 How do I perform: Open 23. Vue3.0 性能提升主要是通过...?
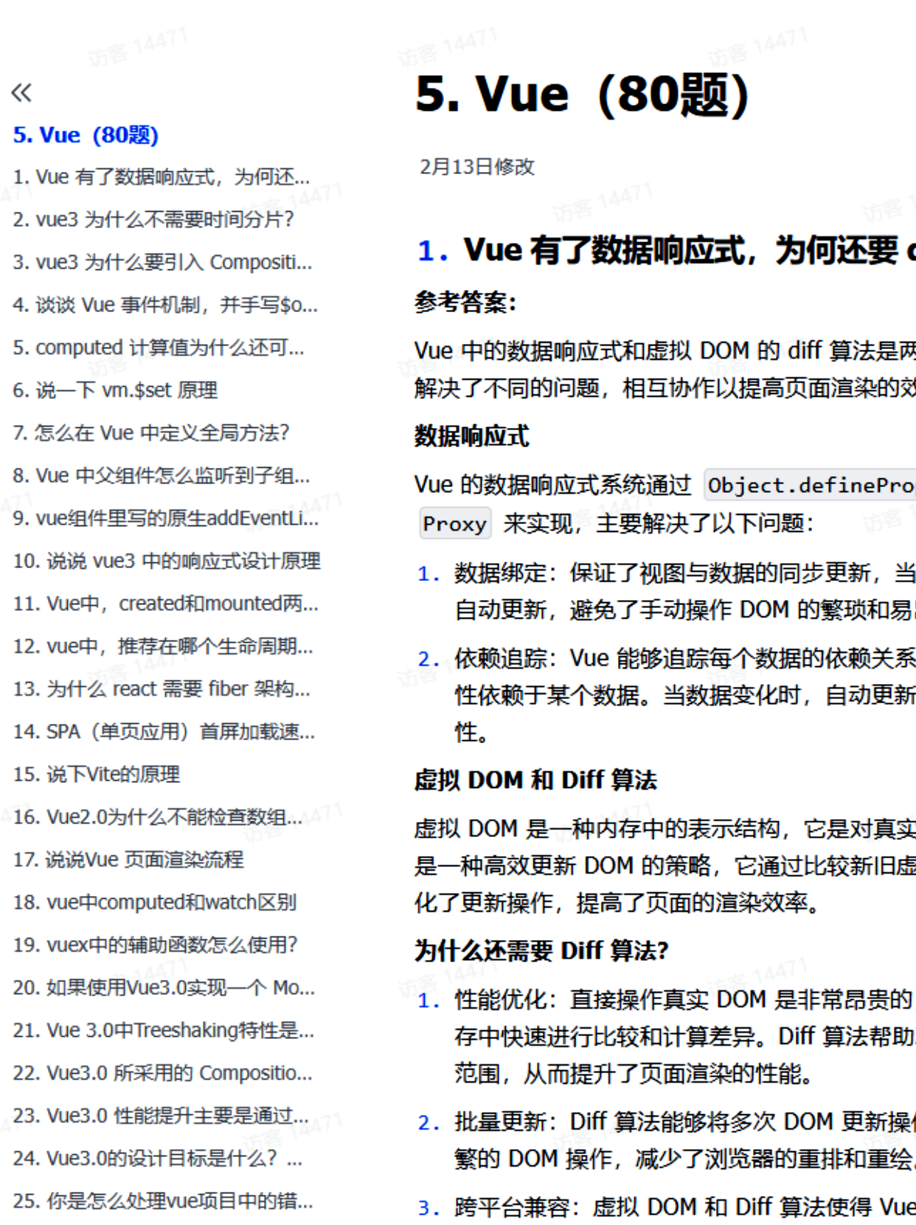pyautogui.click(x=161, y=1116)
